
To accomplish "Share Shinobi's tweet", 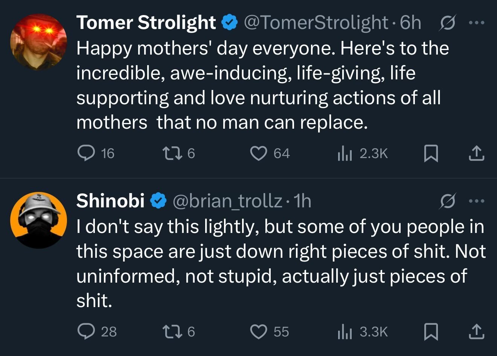I will 476,332.
